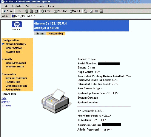Open the Admin Password security page
The width and height of the screenshot is (151, 137).
pyautogui.click(x=16, y=63)
